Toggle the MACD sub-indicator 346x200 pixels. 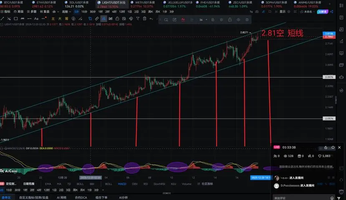(122, 184)
